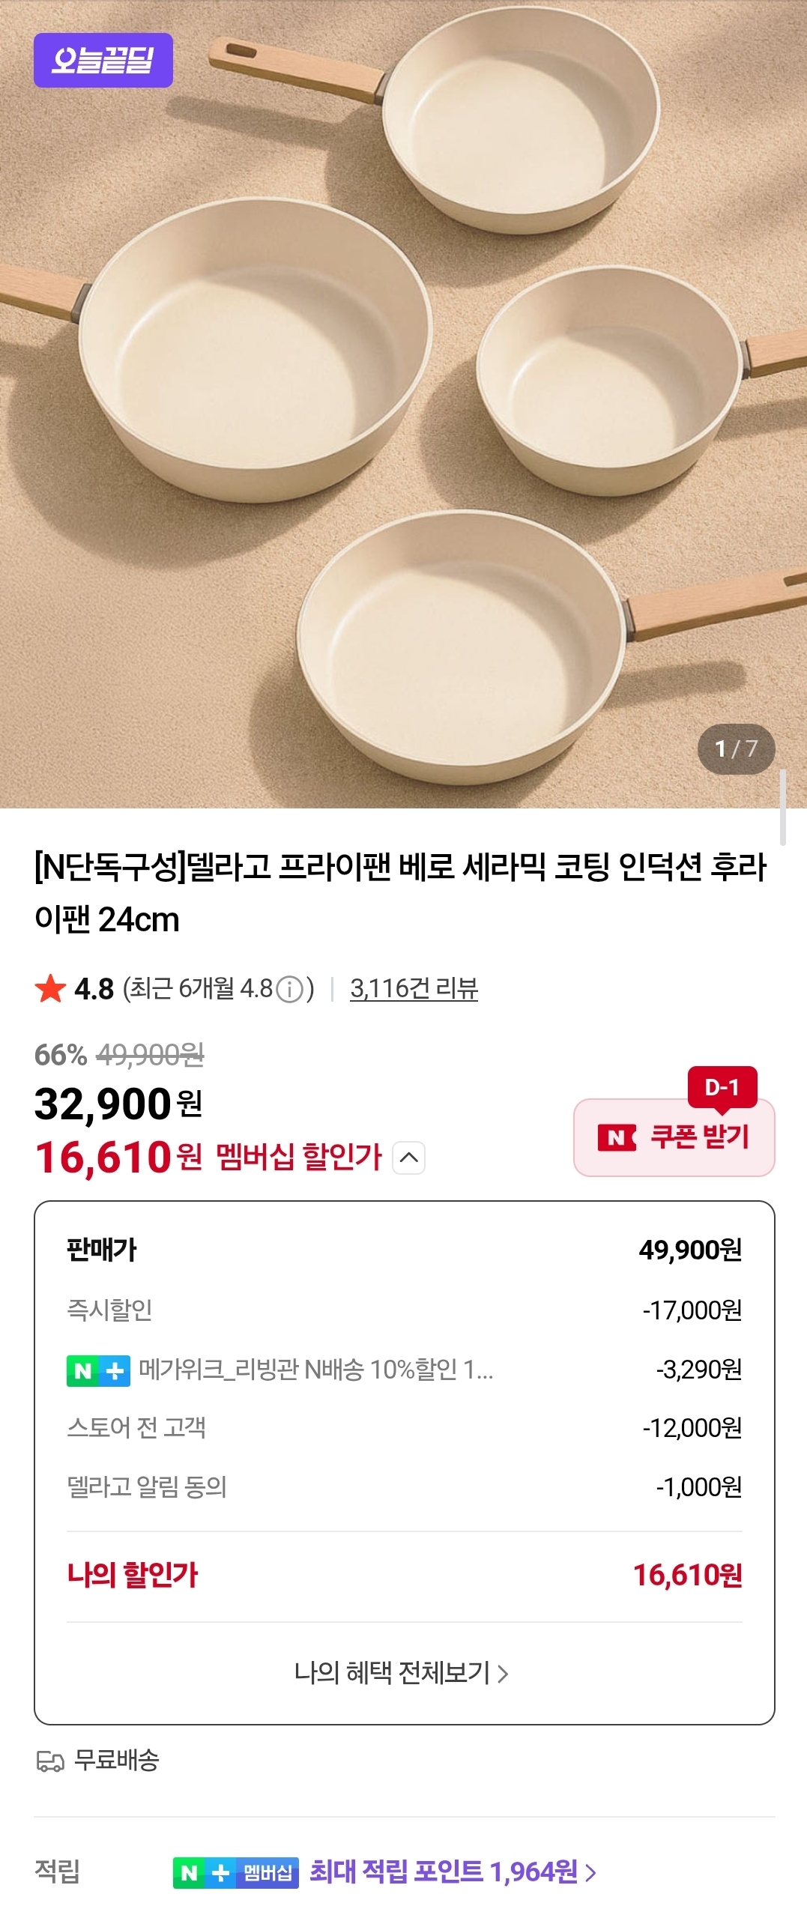Viewport: 807px width, 1906px height.
Task: Tap the page scrollbar handle on the right edge
Action: click(x=783, y=807)
